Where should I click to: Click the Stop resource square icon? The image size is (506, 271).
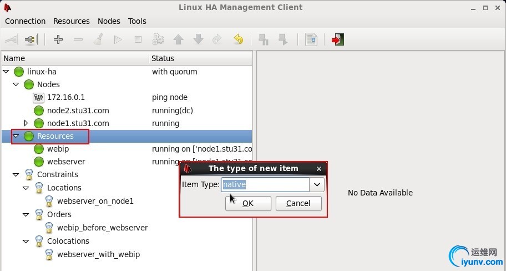click(138, 39)
